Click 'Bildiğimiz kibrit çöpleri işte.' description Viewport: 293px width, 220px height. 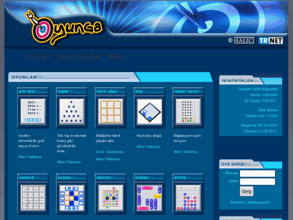click(x=108, y=138)
